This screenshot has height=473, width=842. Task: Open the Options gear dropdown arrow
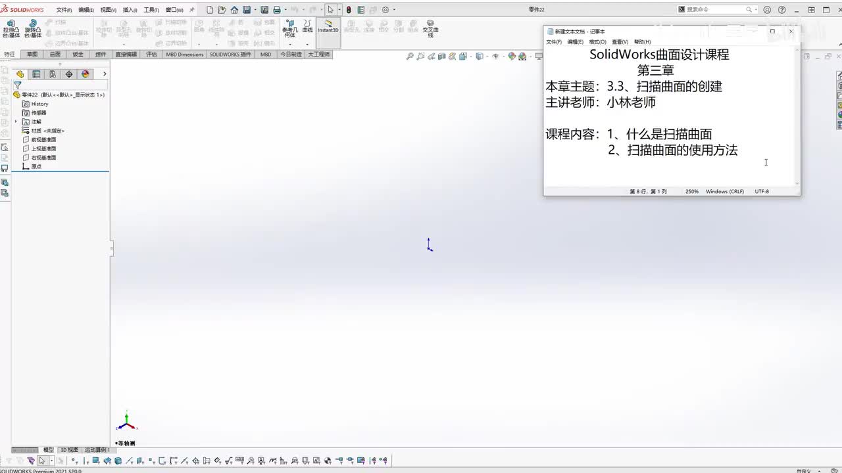tap(394, 10)
